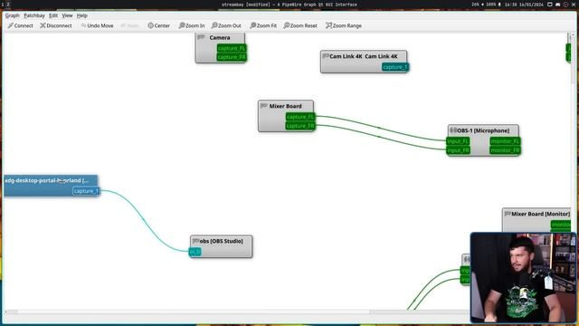
Task: Click Zoom Reset in the toolbar
Action: point(300,25)
